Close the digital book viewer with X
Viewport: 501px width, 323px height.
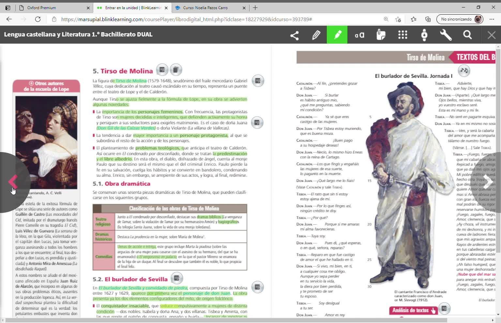tap(491, 35)
